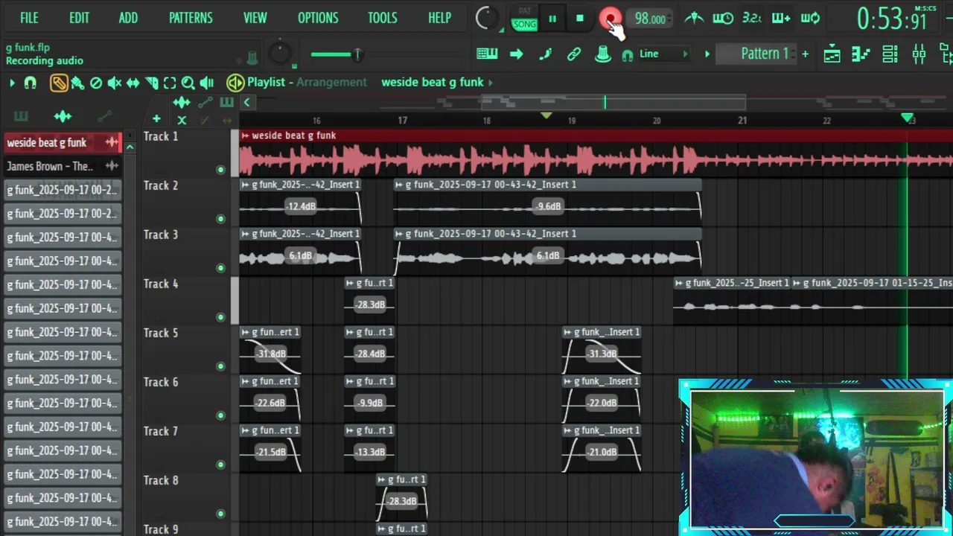This screenshot has height=536, width=953.
Task: Click the 98.000 tempo field
Action: (650, 19)
